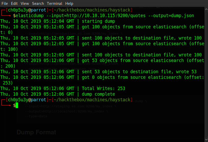Click the '253)' offset continuation text
This screenshot has width=208, height=142.
point(8,83)
